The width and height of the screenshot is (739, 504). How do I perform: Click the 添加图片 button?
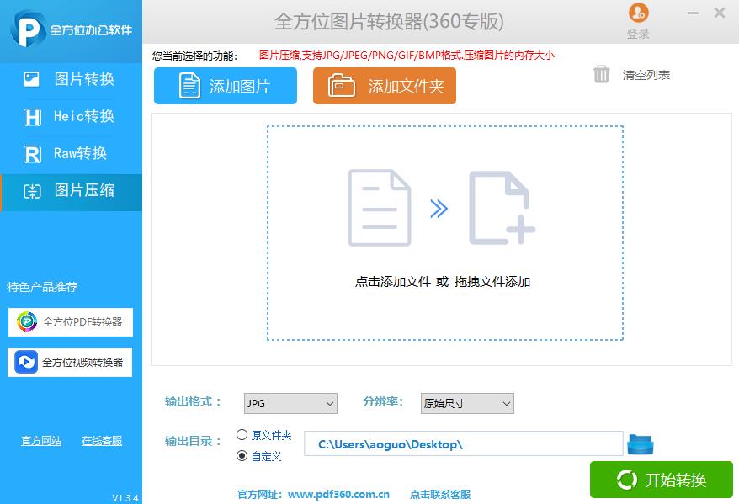tap(226, 86)
